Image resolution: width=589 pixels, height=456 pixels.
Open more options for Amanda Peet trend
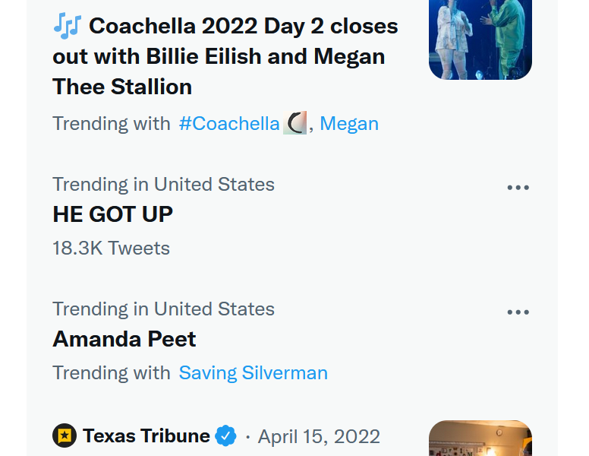tap(518, 312)
